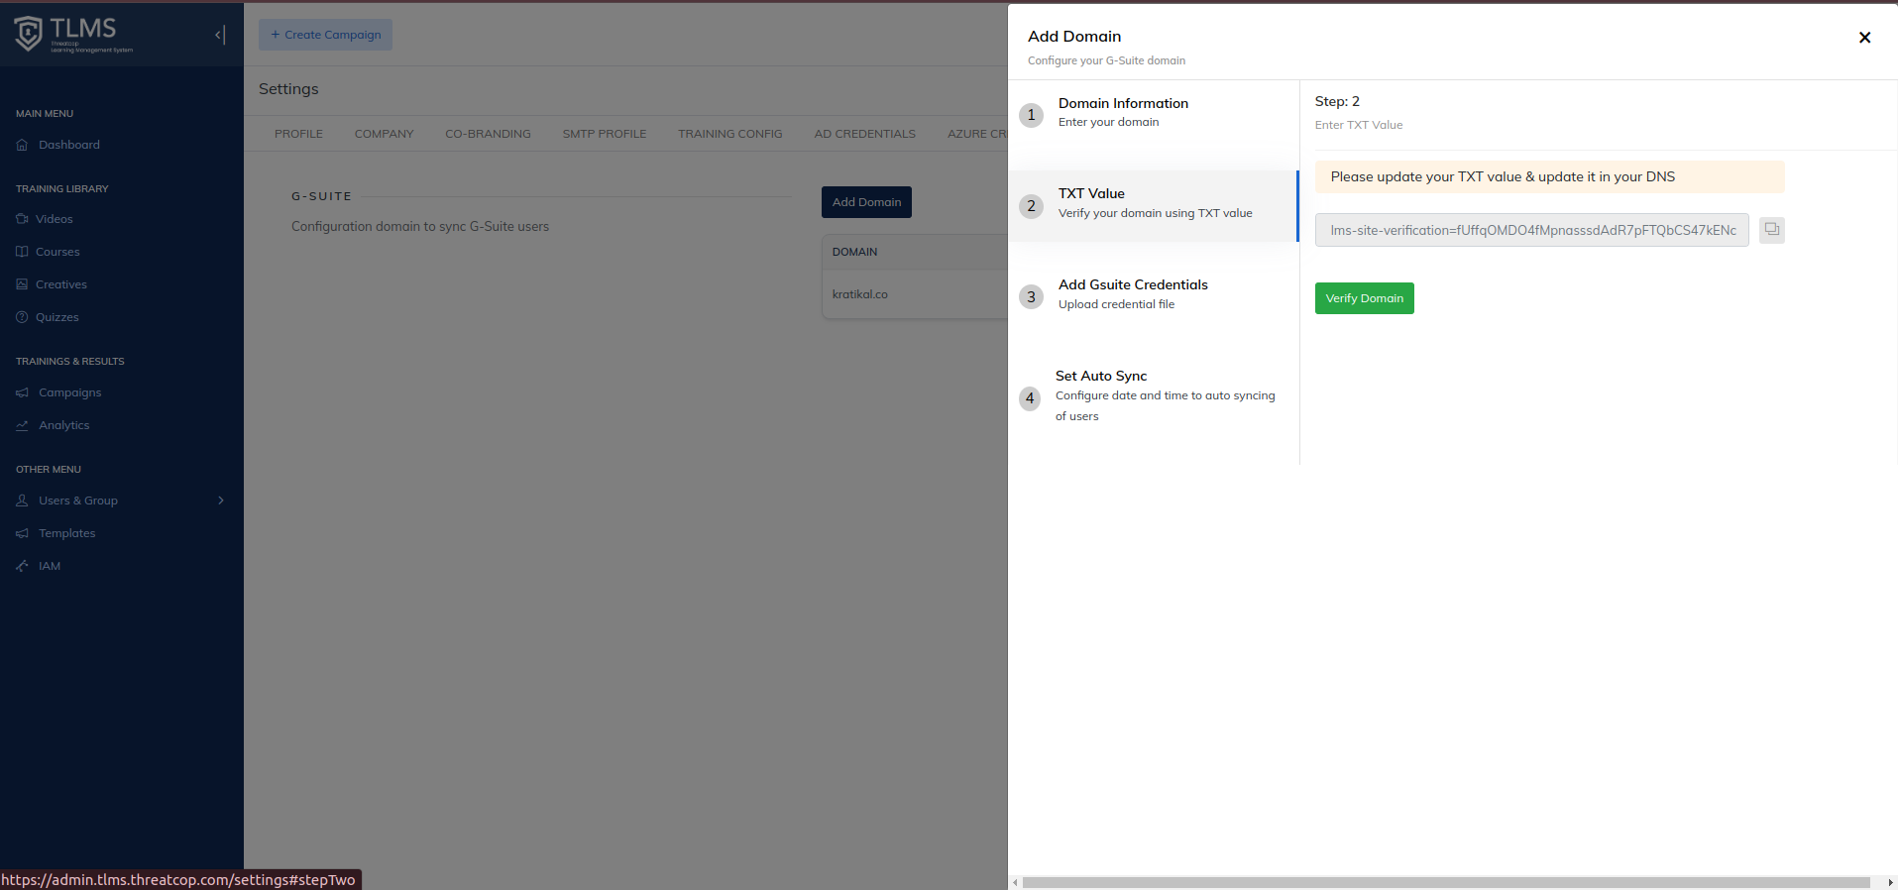This screenshot has height=890, width=1898.
Task: Switch to the COMPANY settings tab
Action: pyautogui.click(x=384, y=134)
